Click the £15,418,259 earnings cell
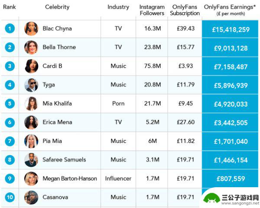The image size is (260, 208). [x=230, y=29]
